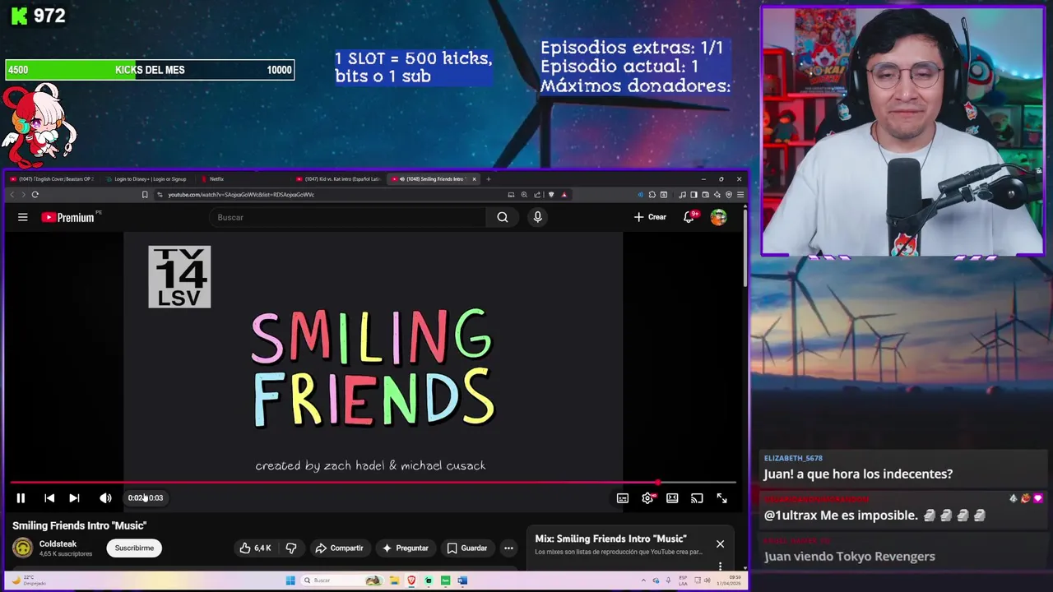Share the video with Compartir
This screenshot has width=1053, height=592.
pos(339,548)
